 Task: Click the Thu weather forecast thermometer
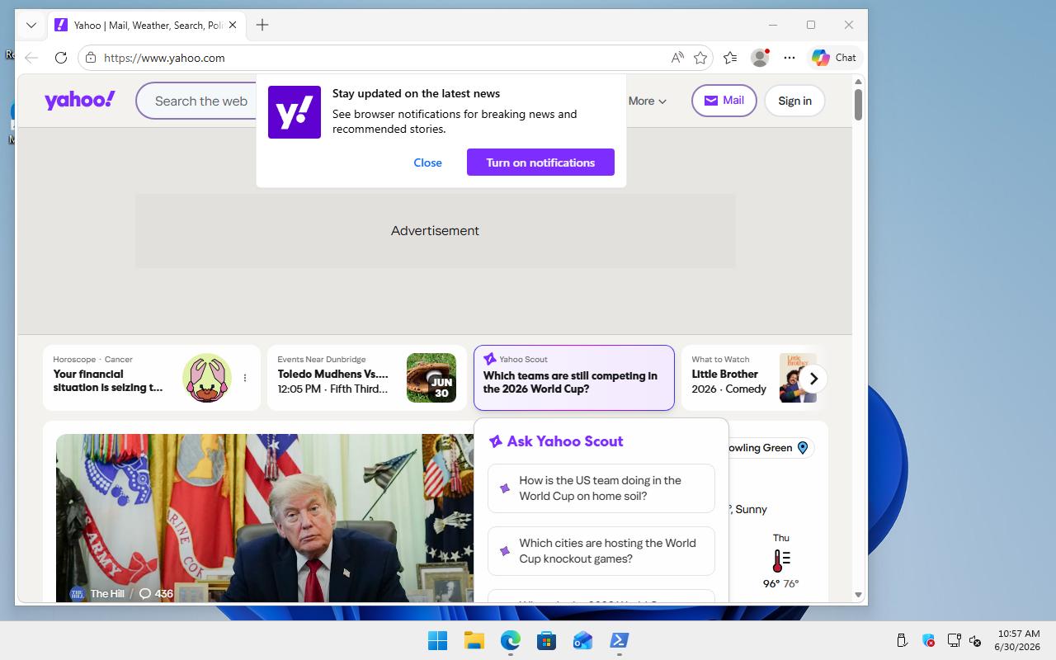[x=780, y=561]
